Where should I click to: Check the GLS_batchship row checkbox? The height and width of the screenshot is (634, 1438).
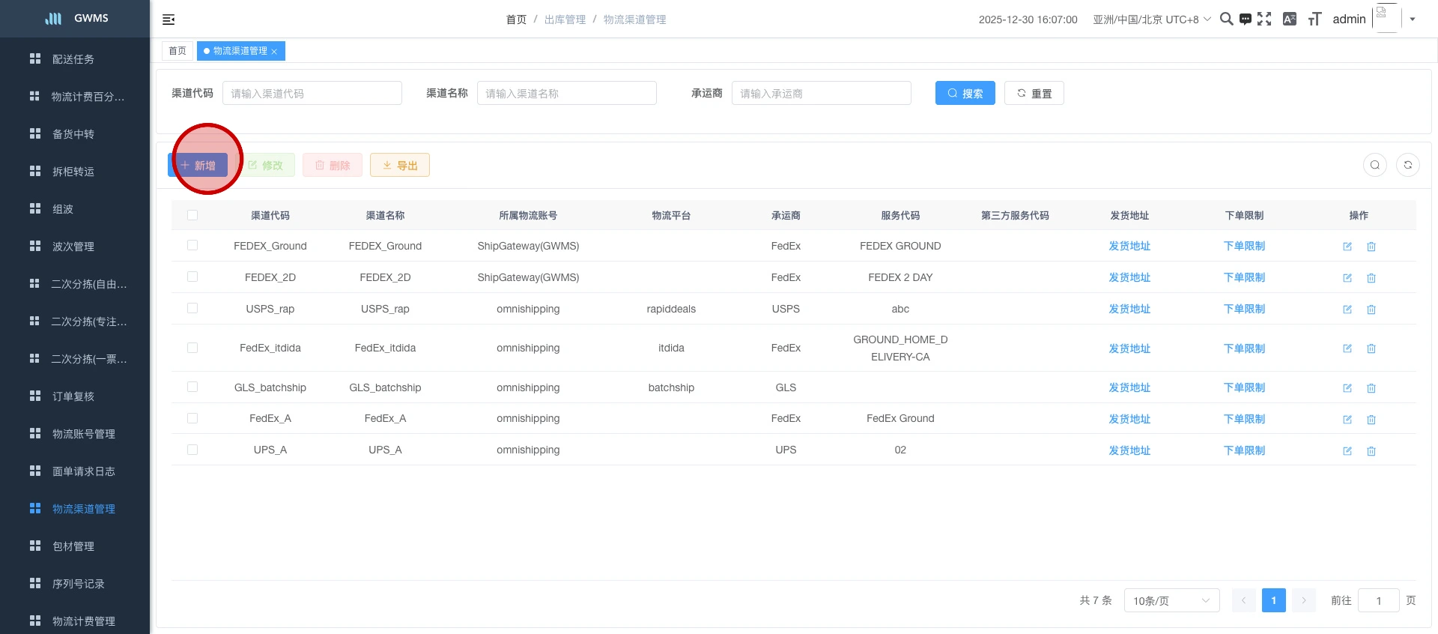192,387
